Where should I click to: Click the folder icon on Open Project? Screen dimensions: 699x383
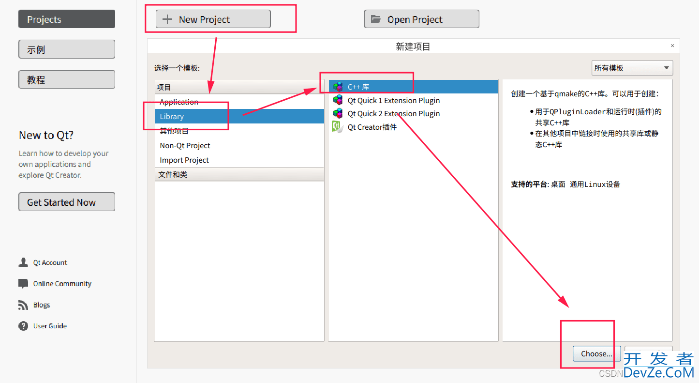tap(375, 19)
